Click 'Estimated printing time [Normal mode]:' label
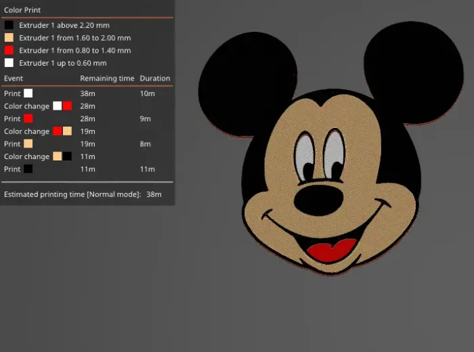This screenshot has width=474, height=352. click(72, 194)
